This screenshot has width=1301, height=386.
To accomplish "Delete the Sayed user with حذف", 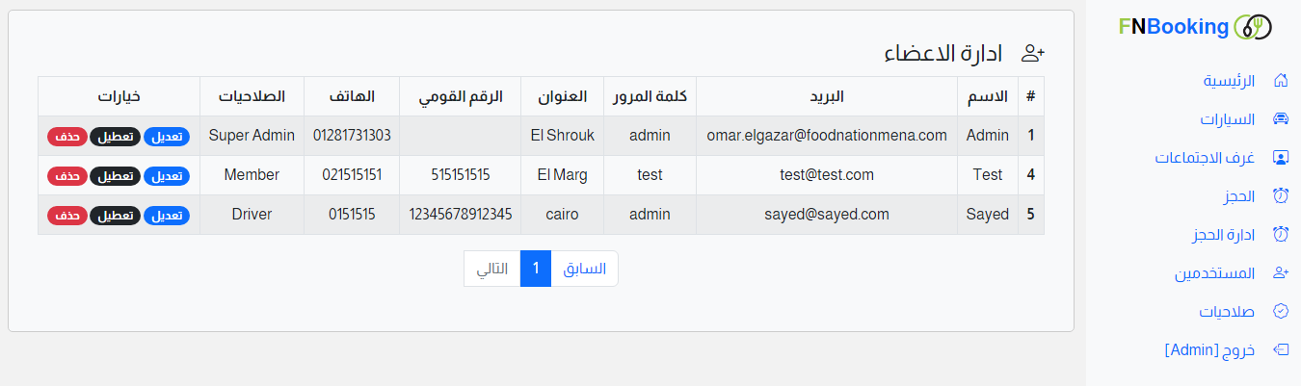I will (x=66, y=216).
